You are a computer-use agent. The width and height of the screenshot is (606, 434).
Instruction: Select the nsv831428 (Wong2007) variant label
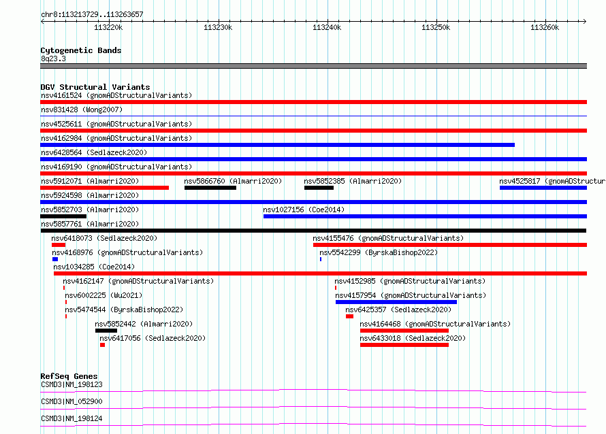coord(82,110)
